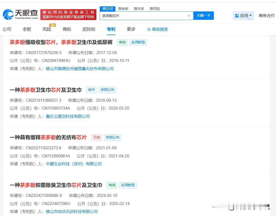Image resolution: width=276 pixels, height=216 pixels.
Task: Select publication date 2019-10-11
Action: tap(119, 61)
